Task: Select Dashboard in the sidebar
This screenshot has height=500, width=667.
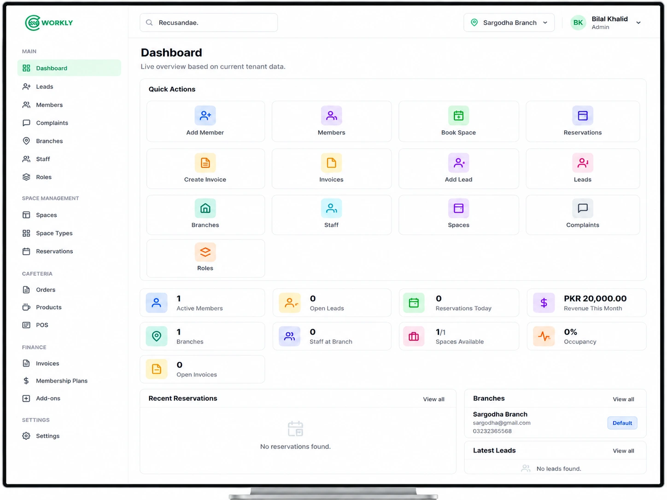Action: (69, 68)
